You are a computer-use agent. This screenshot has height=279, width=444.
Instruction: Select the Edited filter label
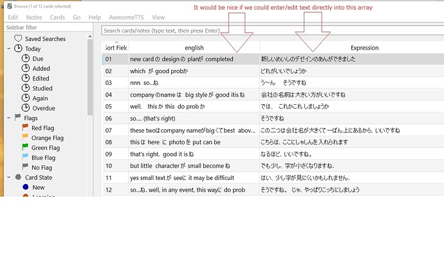(x=41, y=78)
